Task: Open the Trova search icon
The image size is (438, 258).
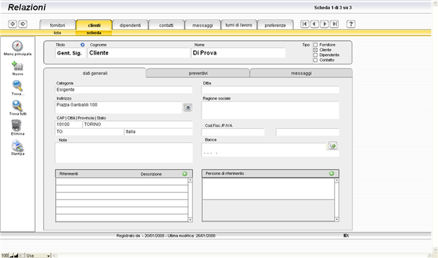Action: point(17,86)
